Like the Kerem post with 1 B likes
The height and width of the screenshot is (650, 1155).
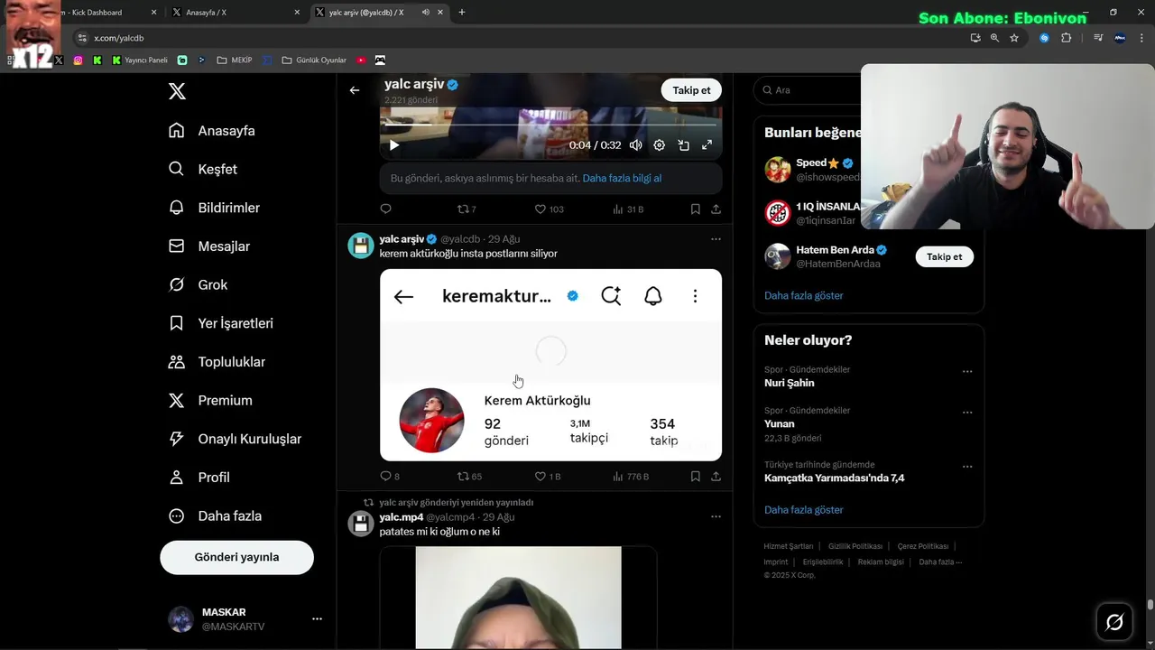[547, 477]
